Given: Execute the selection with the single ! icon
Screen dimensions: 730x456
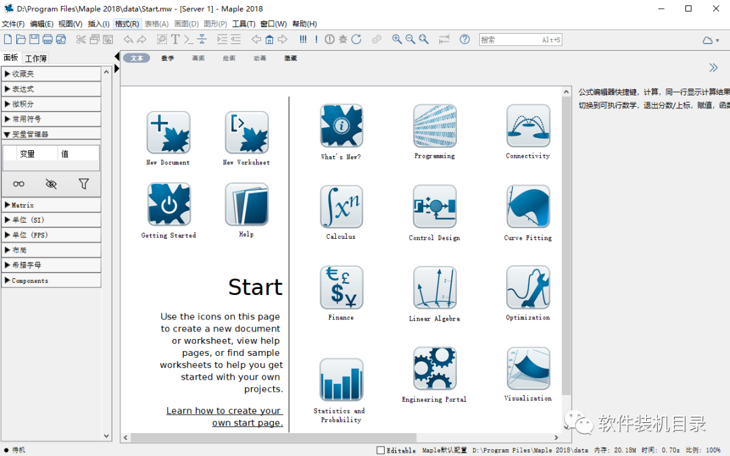Looking at the screenshot, I should pyautogui.click(x=316, y=40).
